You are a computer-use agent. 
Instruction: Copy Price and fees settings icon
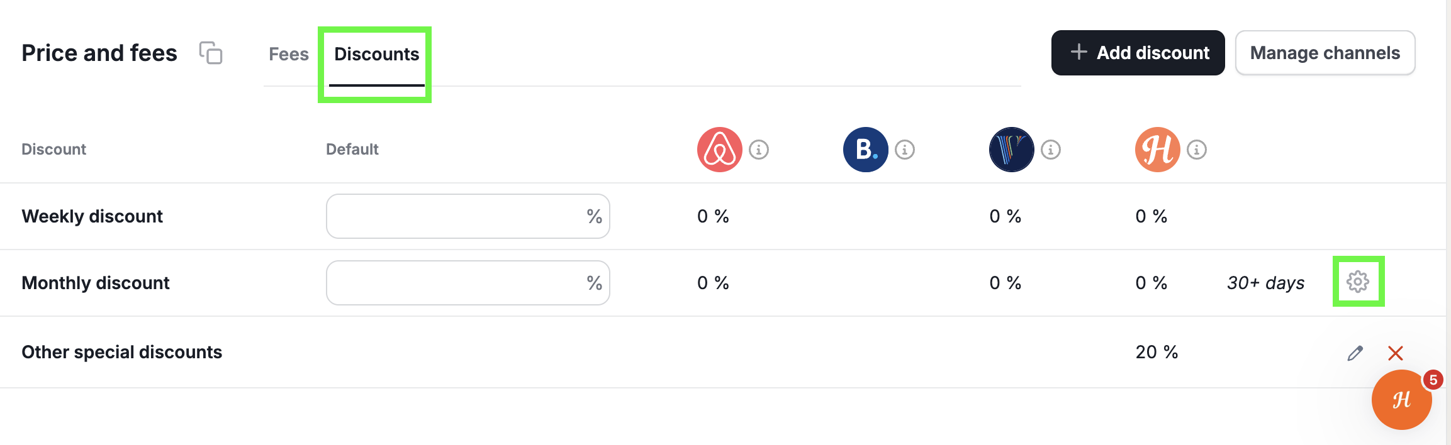pyautogui.click(x=211, y=53)
